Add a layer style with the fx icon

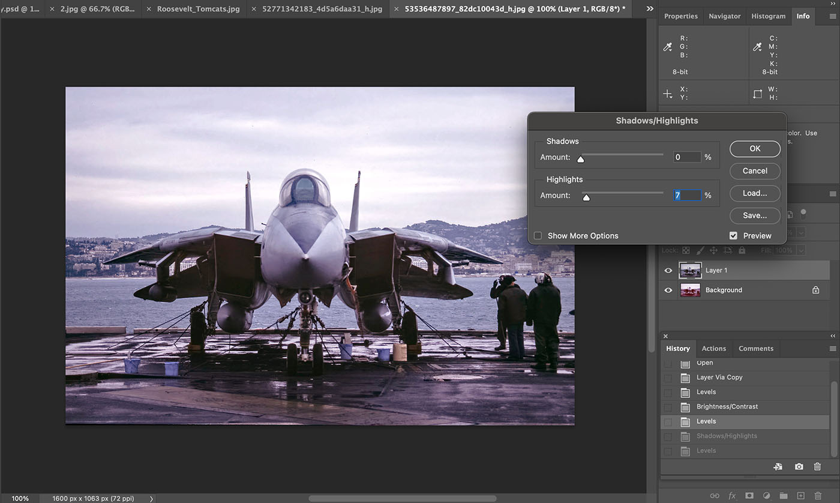(732, 496)
